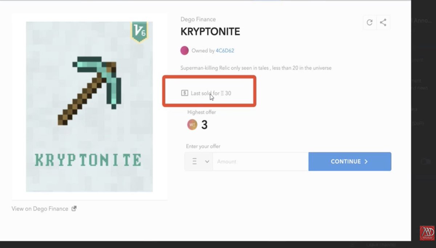436x248 pixels.
Task: Click the 'Last sold for Ξ 30' text
Action: tap(211, 93)
